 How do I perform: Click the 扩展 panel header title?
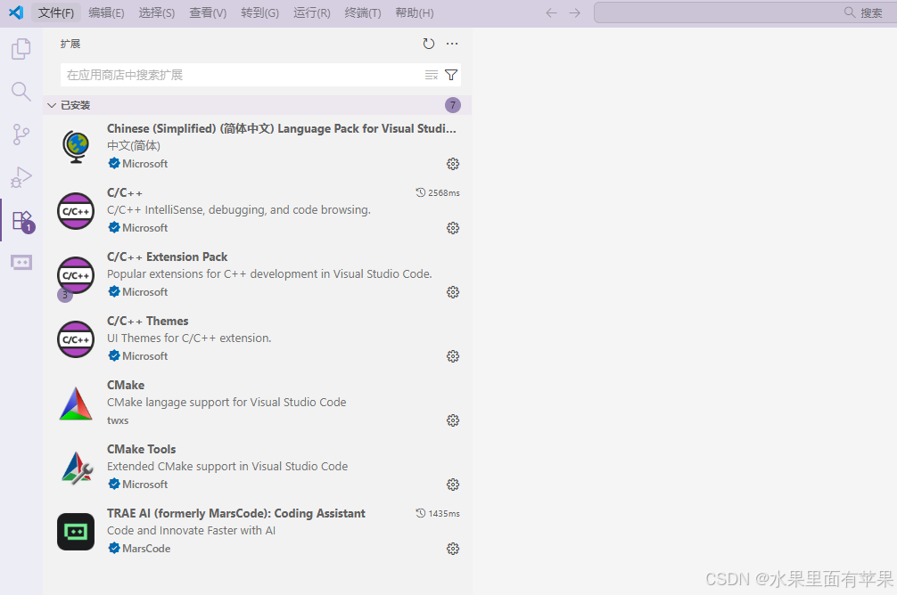pos(70,44)
